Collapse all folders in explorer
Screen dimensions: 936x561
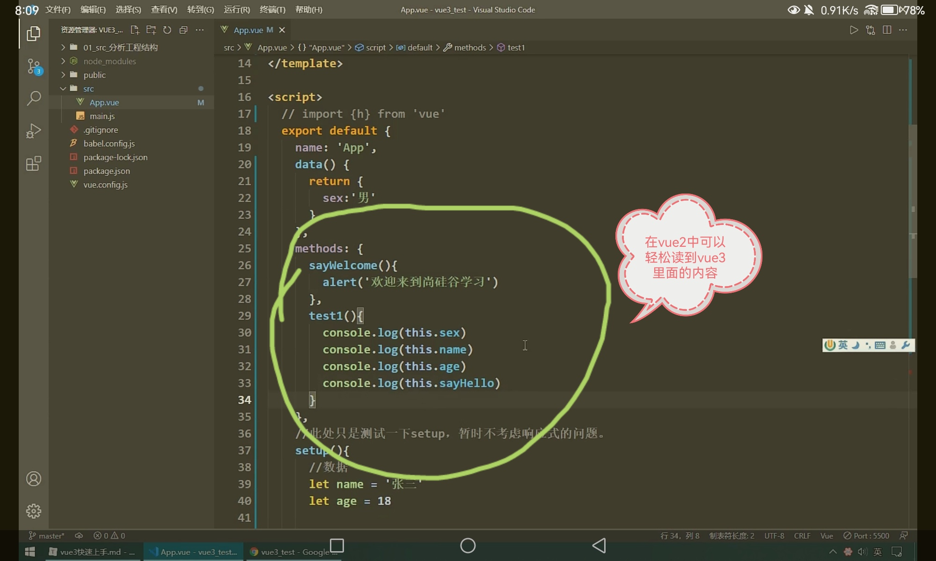point(183,30)
